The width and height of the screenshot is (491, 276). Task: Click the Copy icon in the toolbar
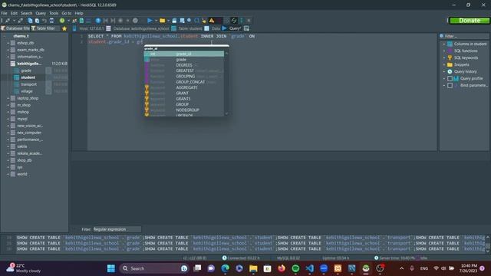click(30, 21)
